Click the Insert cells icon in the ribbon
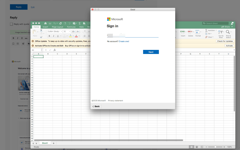The height and width of the screenshot is (150, 240). (182, 32)
